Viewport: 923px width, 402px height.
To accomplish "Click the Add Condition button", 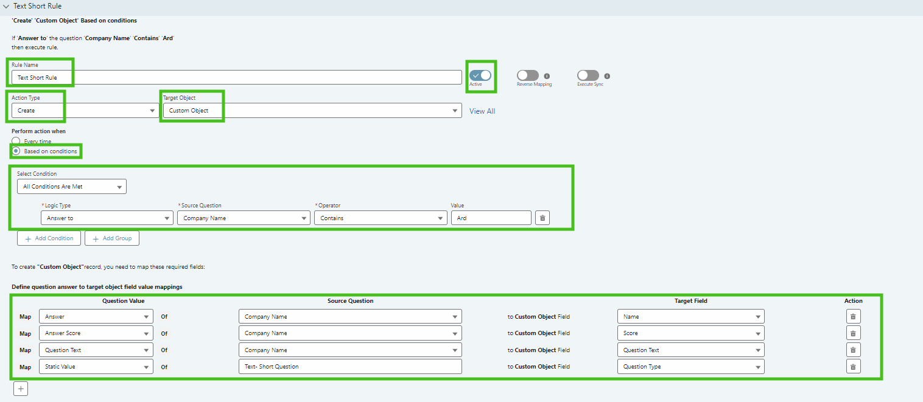I will tap(49, 238).
